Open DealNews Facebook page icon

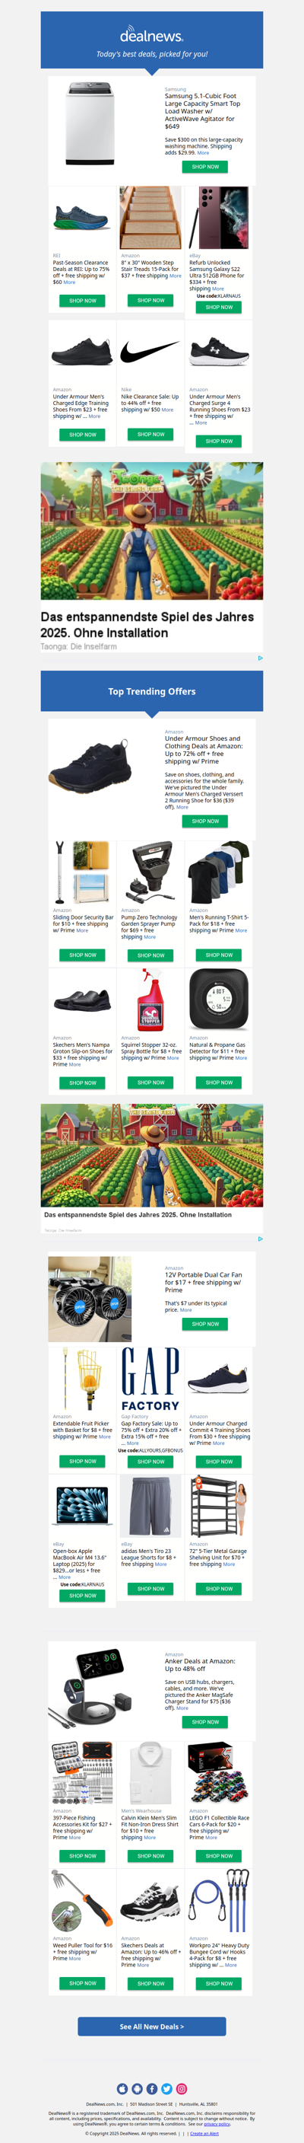pyautogui.click(x=152, y=2089)
